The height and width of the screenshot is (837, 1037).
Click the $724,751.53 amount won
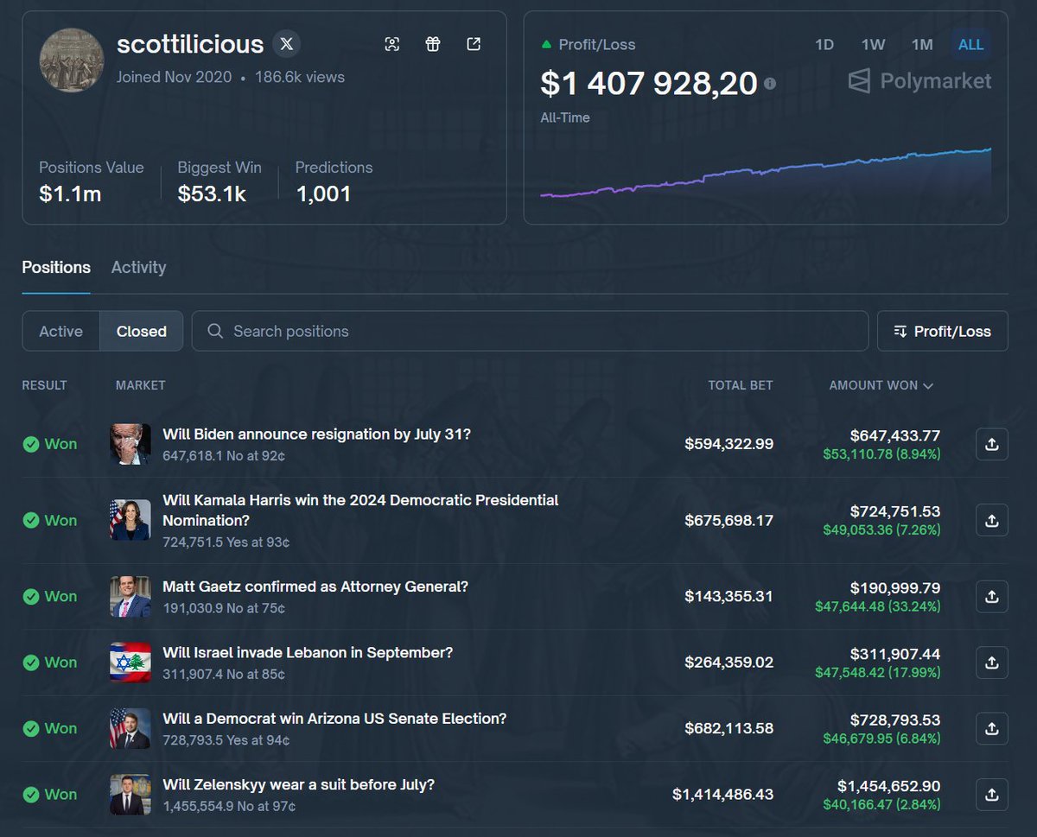point(895,511)
